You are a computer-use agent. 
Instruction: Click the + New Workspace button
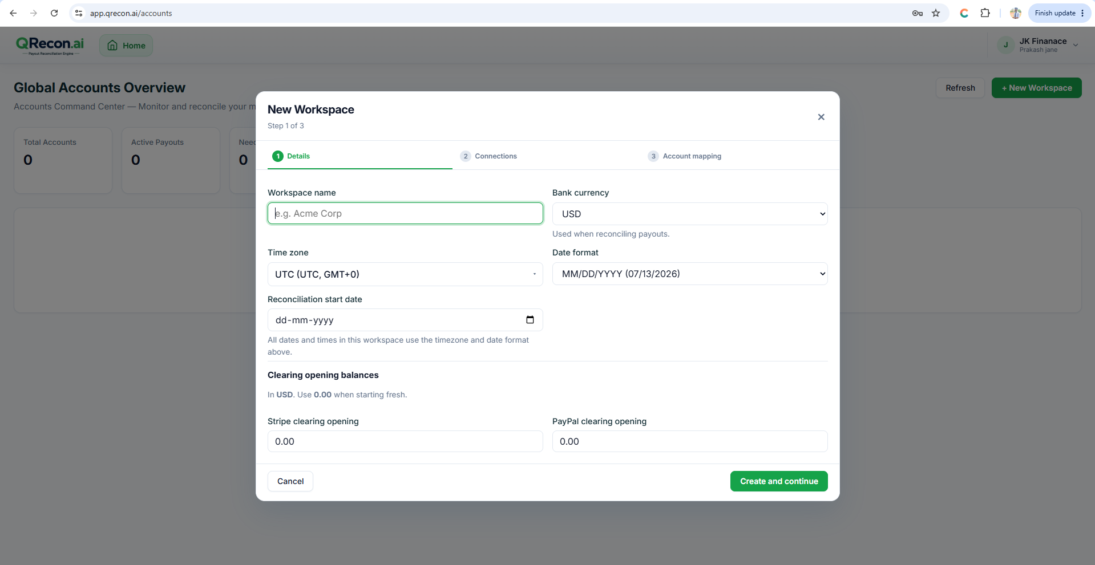(1036, 88)
